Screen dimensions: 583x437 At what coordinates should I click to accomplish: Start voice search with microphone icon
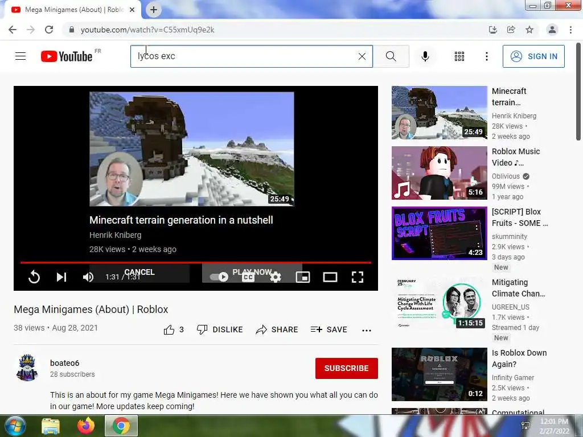pyautogui.click(x=425, y=56)
